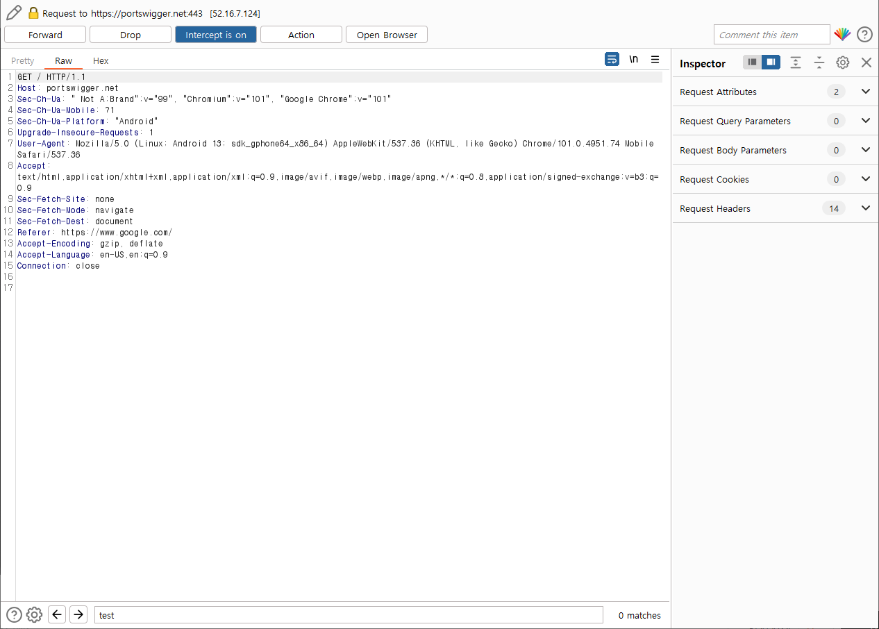Viewport: 879px width, 629px height.
Task: Open the help icon beside comment field
Action: 864,34
